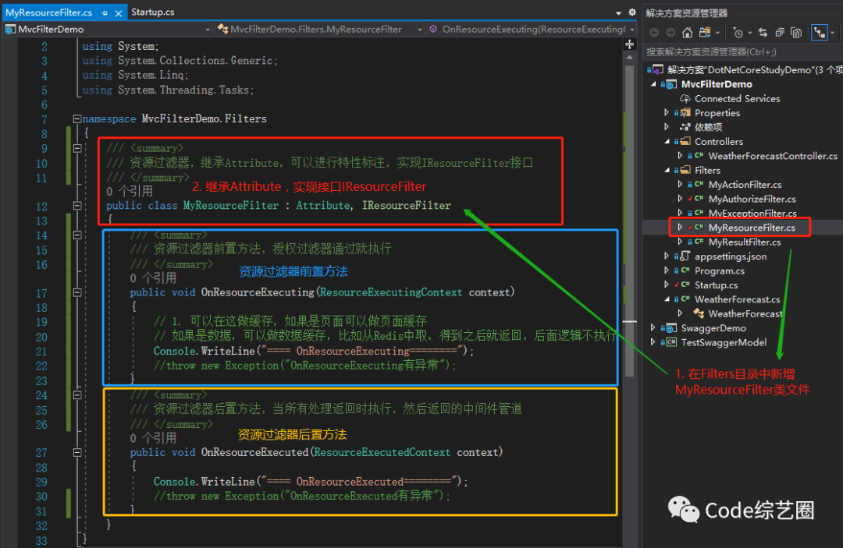
Task: Select MyExceptionFilter.cs file
Action: pyautogui.click(x=752, y=213)
